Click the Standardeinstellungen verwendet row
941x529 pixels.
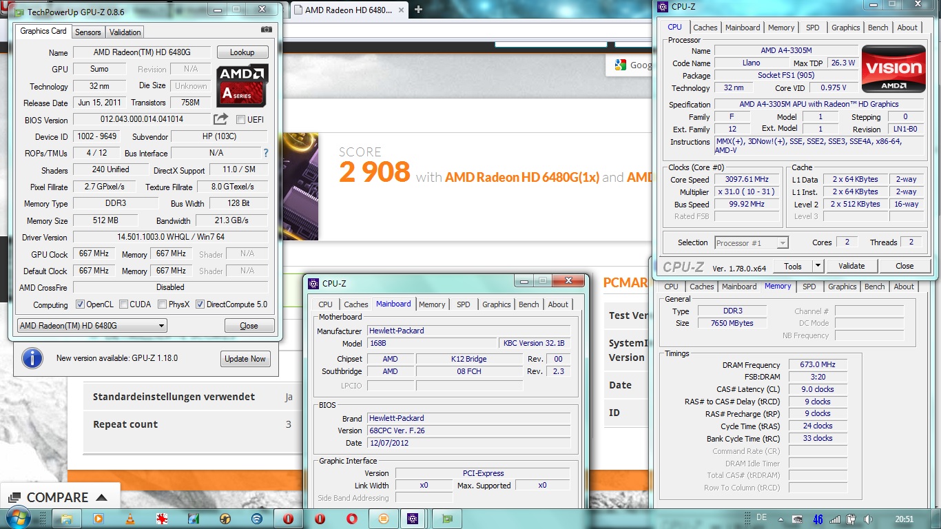pyautogui.click(x=192, y=397)
